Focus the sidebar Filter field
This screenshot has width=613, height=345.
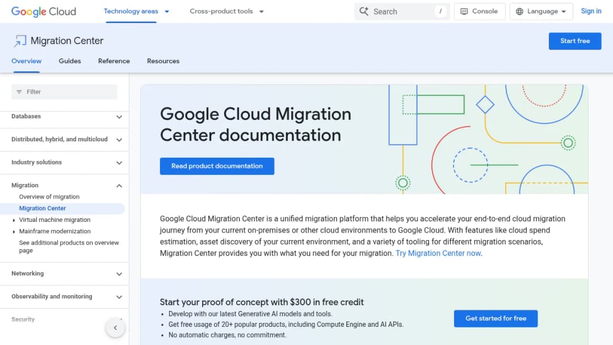64,92
